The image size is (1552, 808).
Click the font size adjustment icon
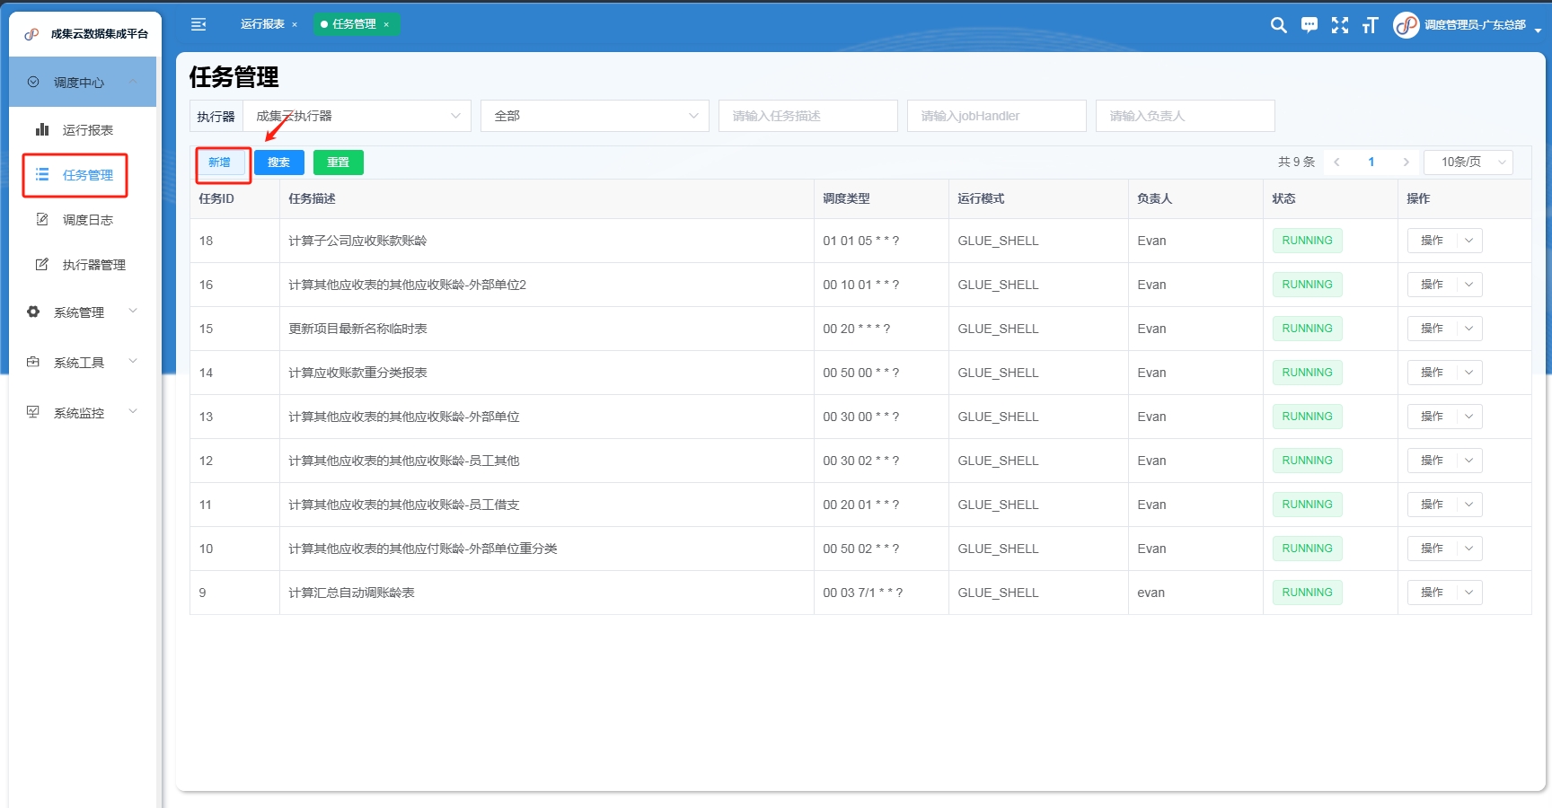point(1370,25)
